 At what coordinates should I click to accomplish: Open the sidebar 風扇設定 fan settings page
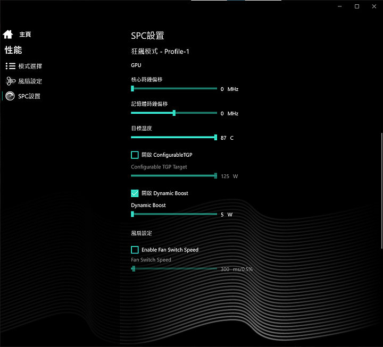(30, 81)
